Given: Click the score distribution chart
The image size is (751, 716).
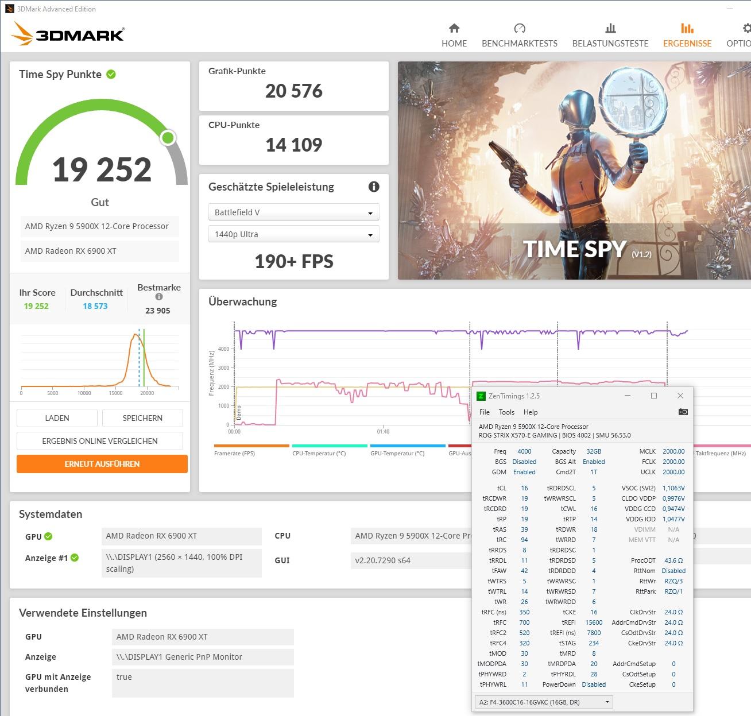Looking at the screenshot, I should click(100, 363).
